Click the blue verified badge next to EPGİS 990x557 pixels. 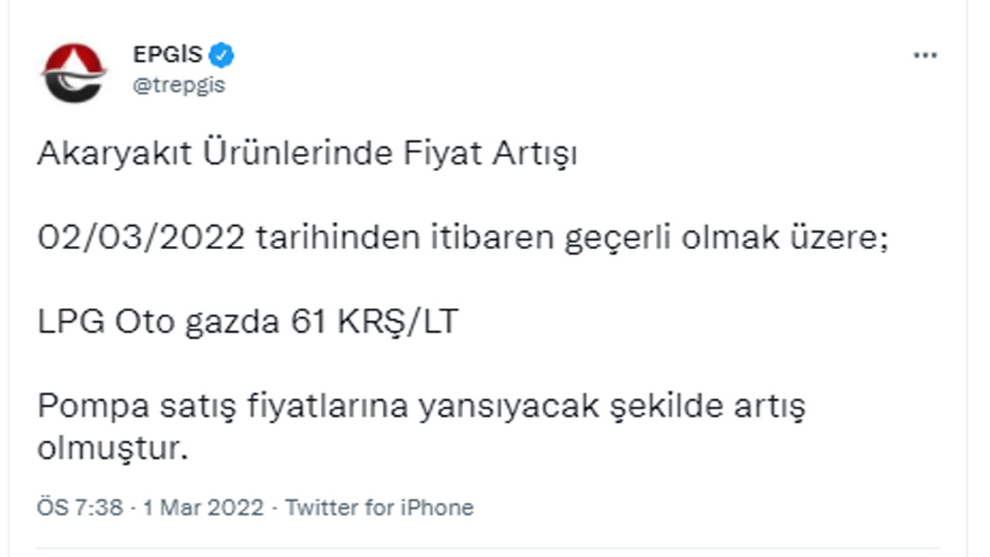coord(223,54)
